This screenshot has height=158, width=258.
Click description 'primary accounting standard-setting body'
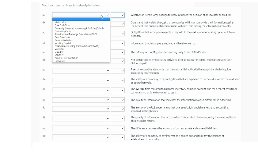click(169, 52)
